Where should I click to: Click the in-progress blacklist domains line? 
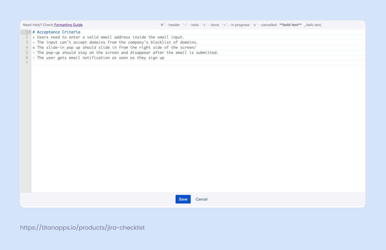(115, 42)
